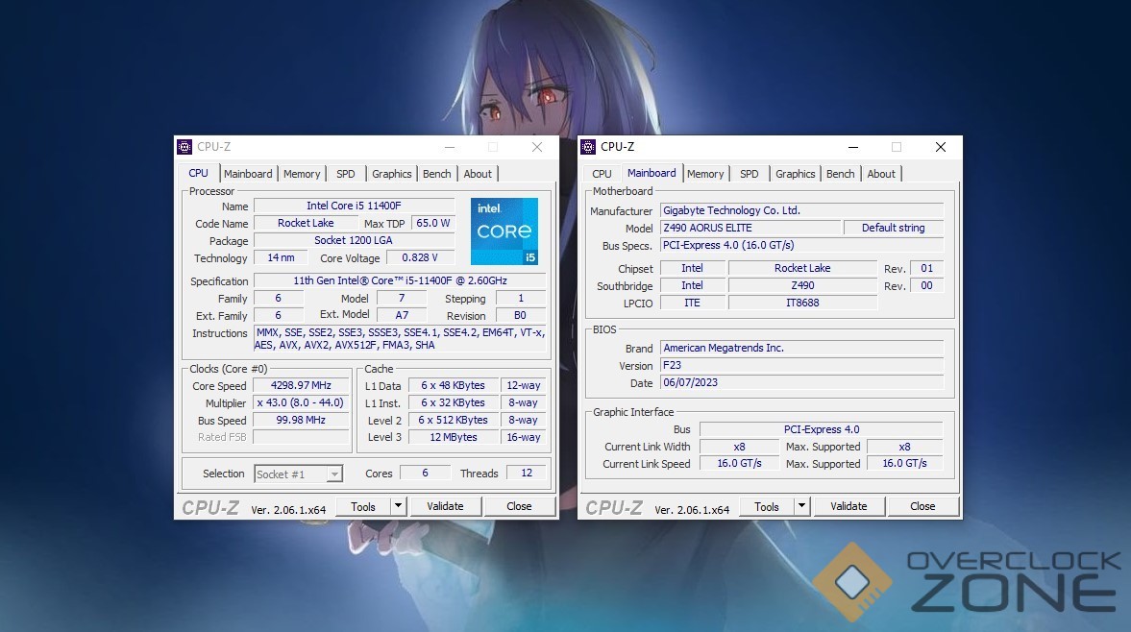This screenshot has height=632, width=1131.
Task: Click CPU-Z title bar icon in the processor window
Action: (x=184, y=147)
